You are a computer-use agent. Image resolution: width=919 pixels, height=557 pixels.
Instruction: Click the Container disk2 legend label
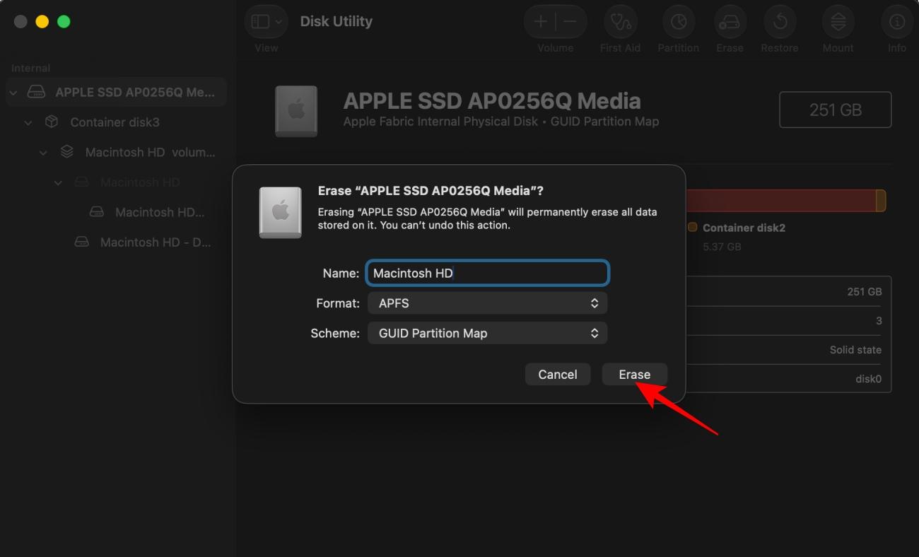744,228
